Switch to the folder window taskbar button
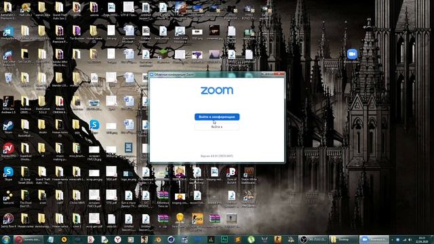The image size is (434, 244). point(343,239)
